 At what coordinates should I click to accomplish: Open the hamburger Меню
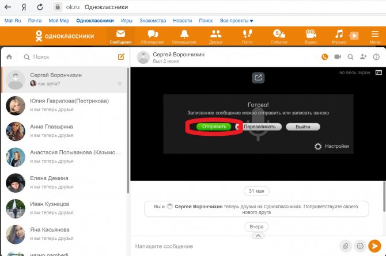[375, 36]
